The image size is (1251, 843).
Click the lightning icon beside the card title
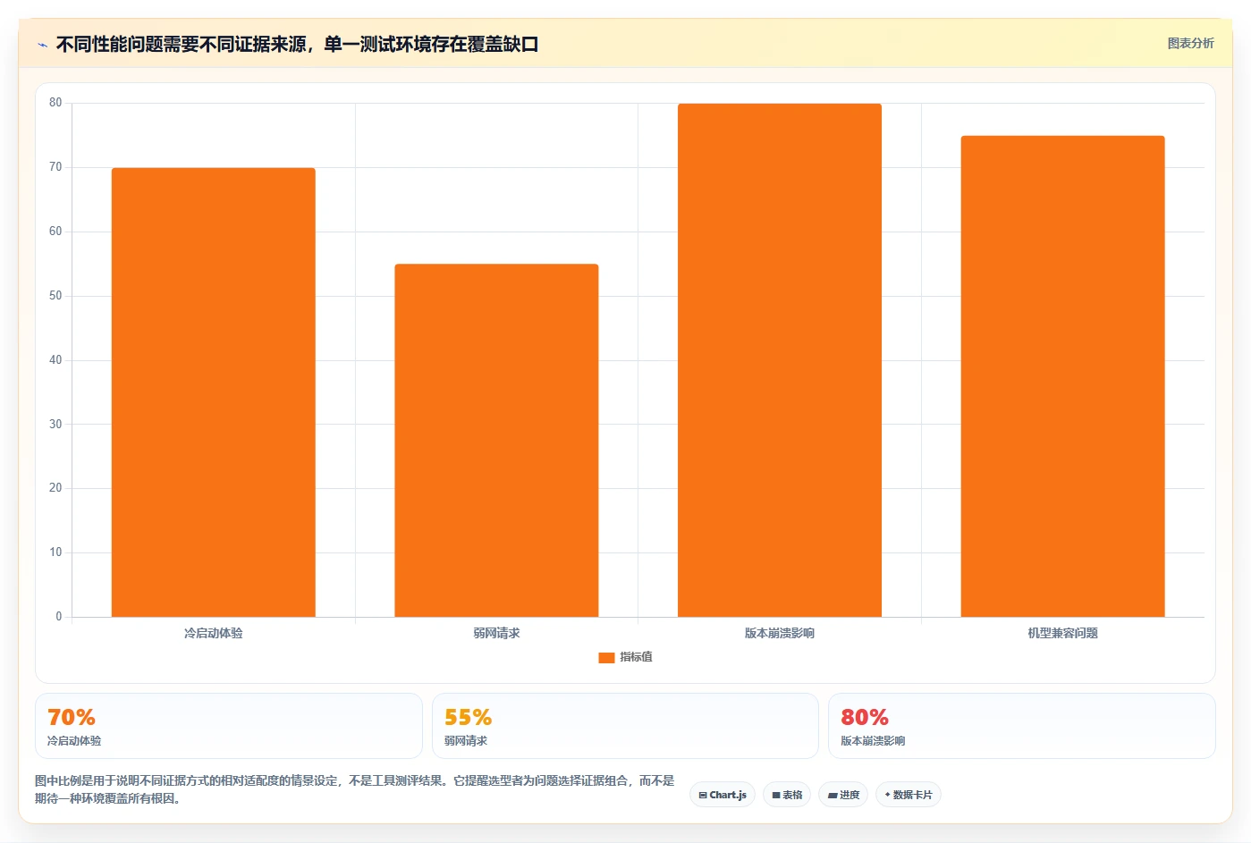(42, 45)
